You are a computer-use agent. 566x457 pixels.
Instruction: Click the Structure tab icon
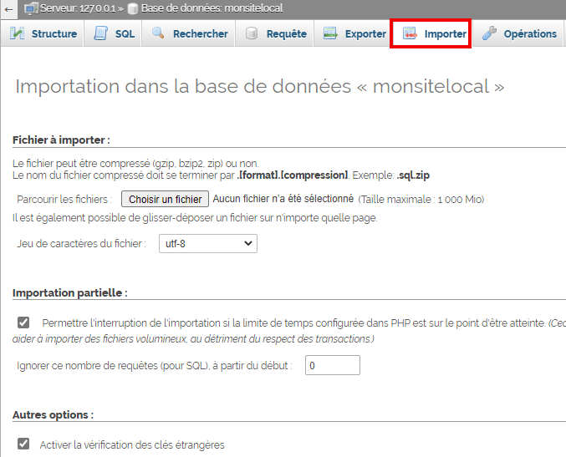tap(18, 33)
